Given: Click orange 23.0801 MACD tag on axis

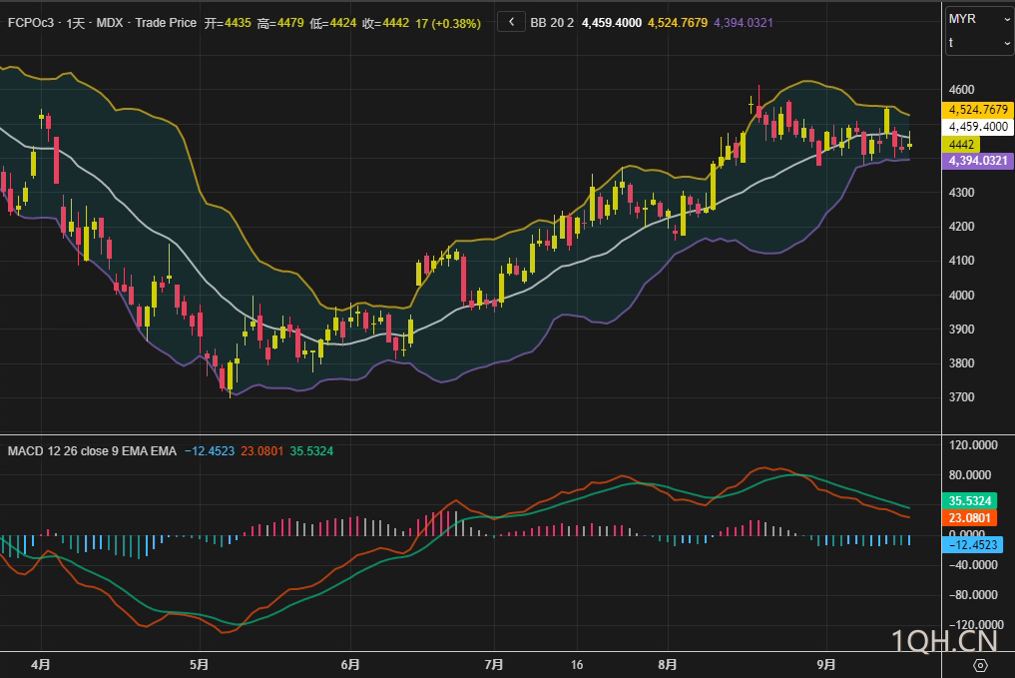Looking at the screenshot, I should coord(969,518).
